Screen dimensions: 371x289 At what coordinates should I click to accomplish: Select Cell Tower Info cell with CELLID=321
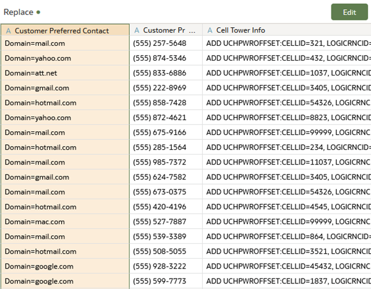[x=287, y=43]
